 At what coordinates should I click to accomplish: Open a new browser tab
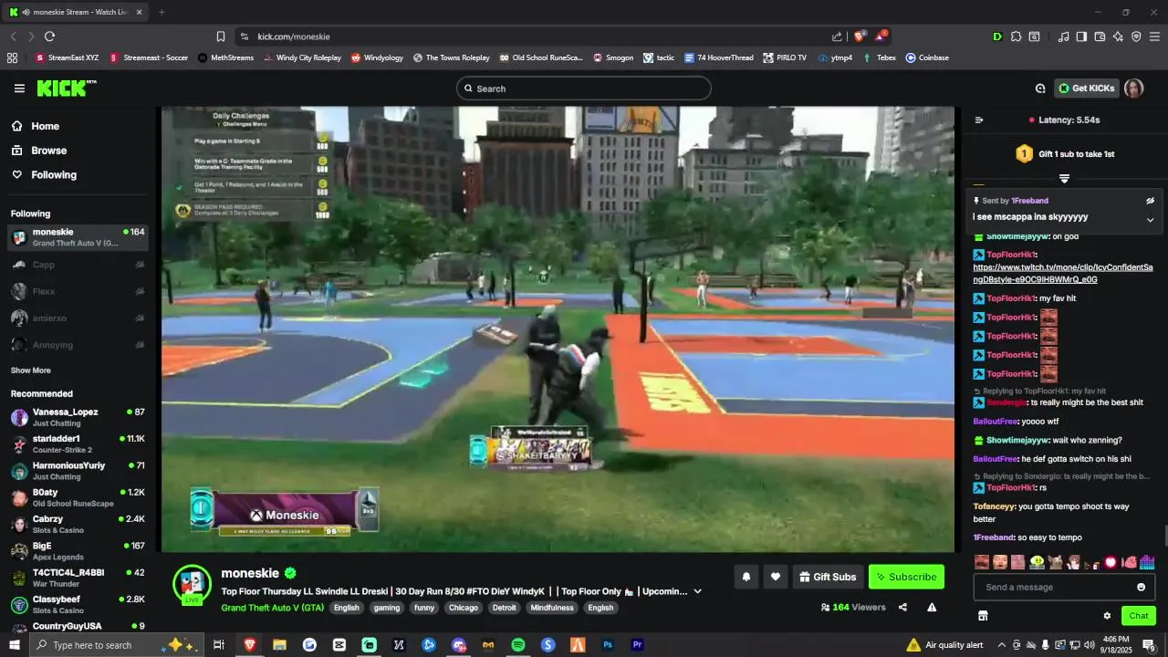tap(162, 12)
